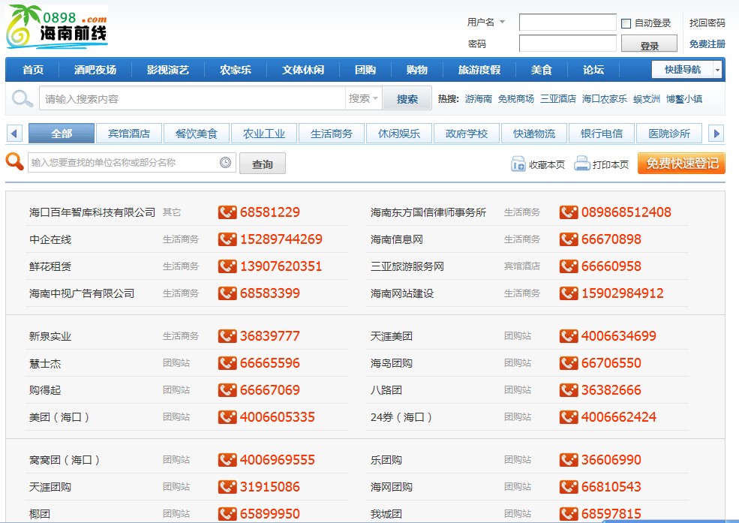Enable the 自动登录 checkbox

point(626,23)
